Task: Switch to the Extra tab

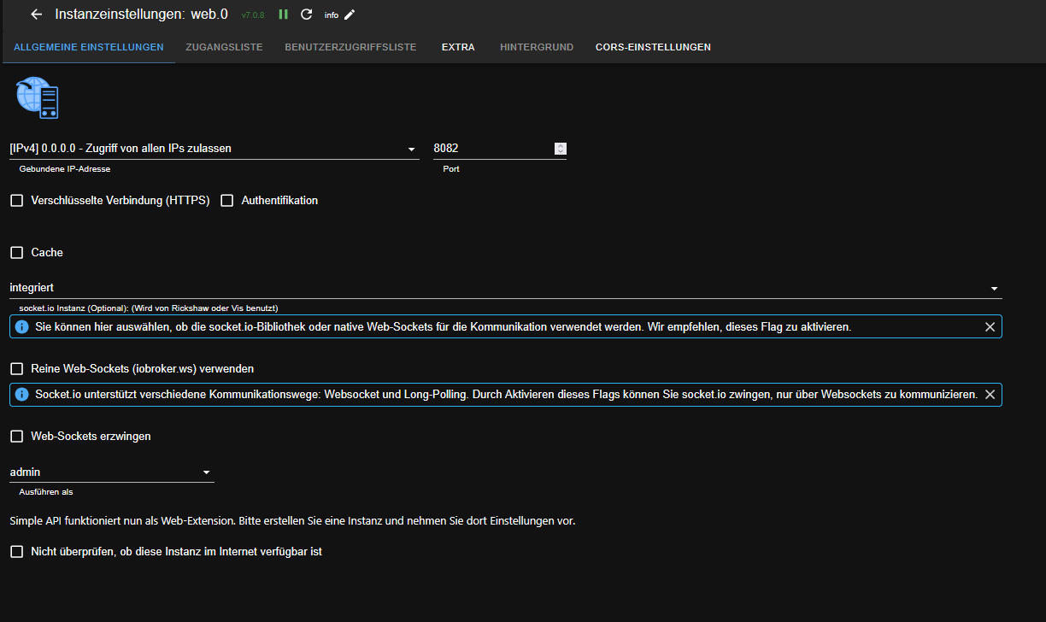Action: [x=458, y=47]
